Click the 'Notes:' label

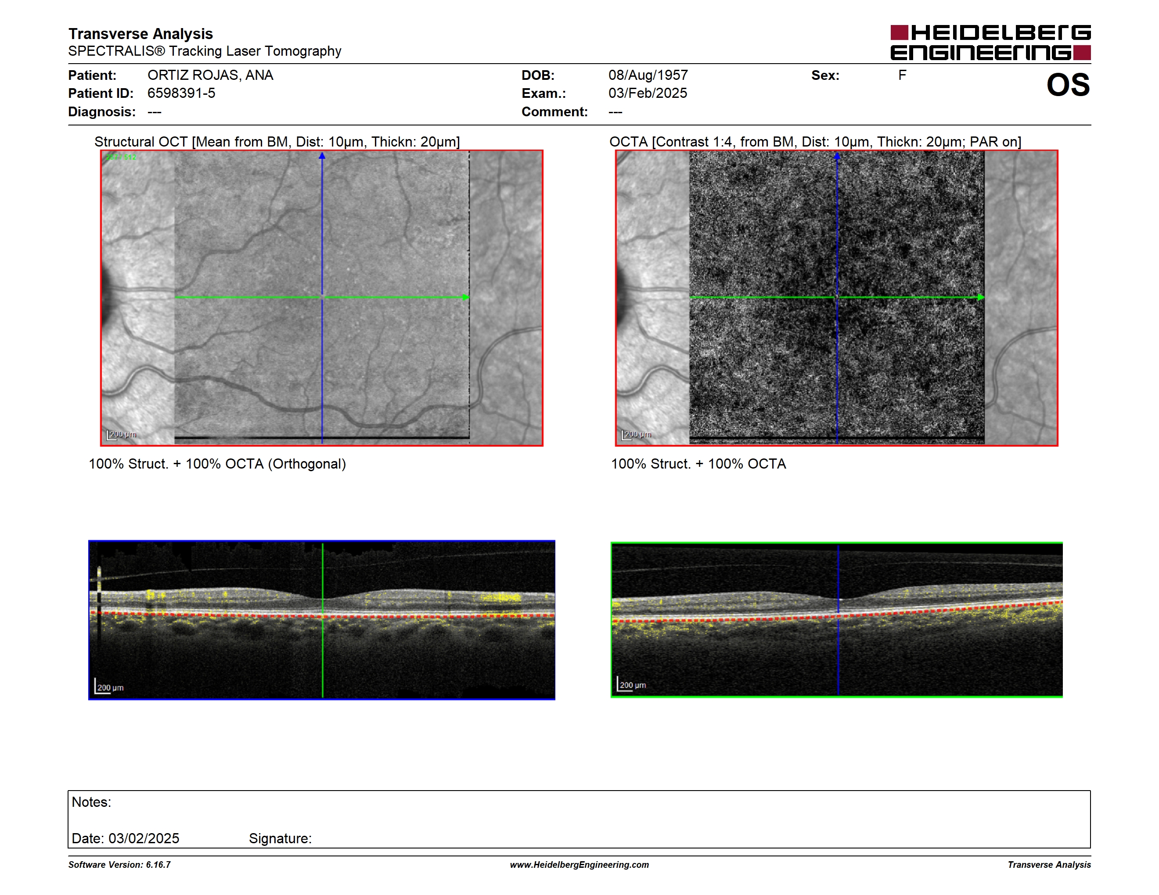[91, 802]
